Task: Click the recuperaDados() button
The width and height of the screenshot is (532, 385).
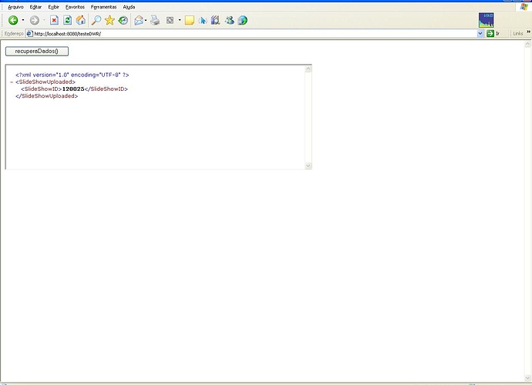Action: coord(37,51)
